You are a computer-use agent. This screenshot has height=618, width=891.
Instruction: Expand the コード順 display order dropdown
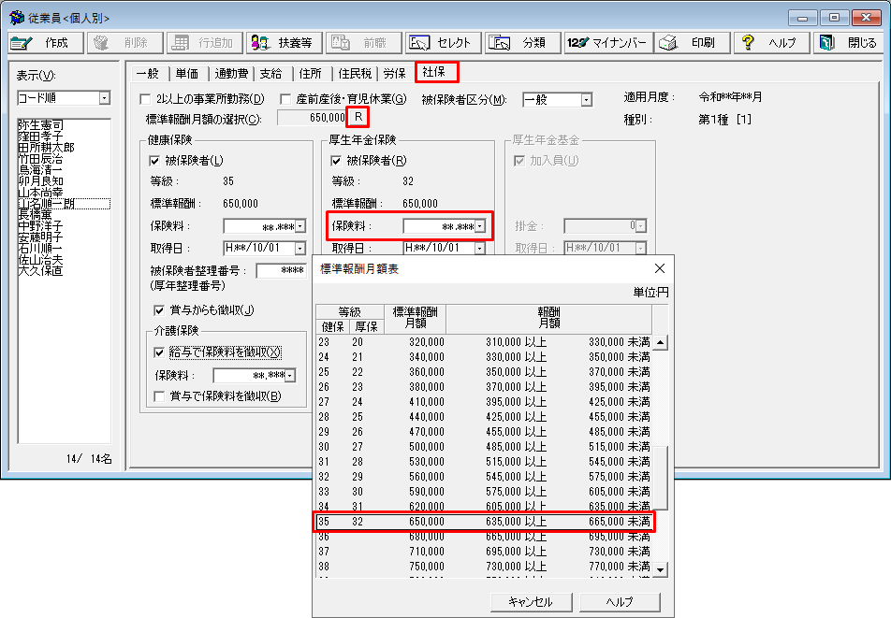104,98
